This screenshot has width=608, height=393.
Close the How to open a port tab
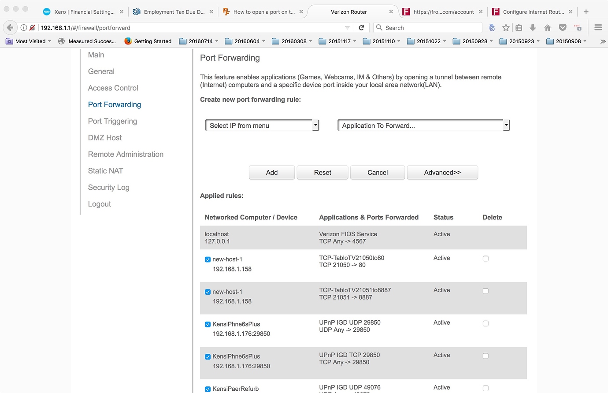[301, 12]
